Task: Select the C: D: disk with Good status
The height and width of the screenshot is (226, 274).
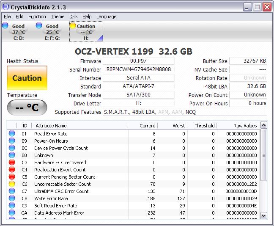Action: [18, 31]
